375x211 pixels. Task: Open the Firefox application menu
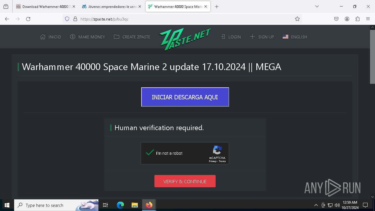368,19
